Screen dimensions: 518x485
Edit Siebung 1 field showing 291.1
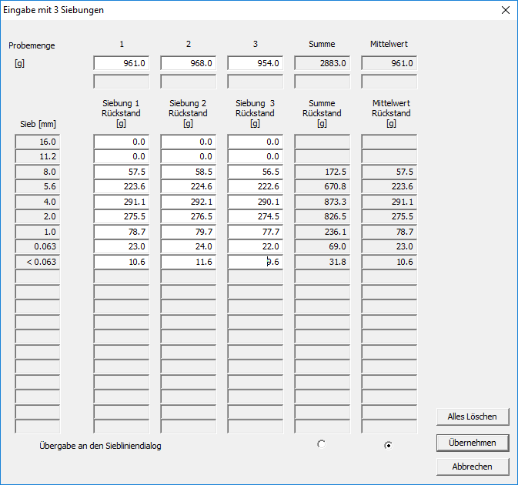[x=122, y=202]
